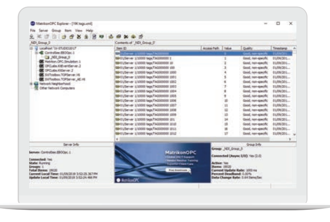Click the add group folder toolbar icon
This screenshot has width=330, height=222.
[x=64, y=37]
